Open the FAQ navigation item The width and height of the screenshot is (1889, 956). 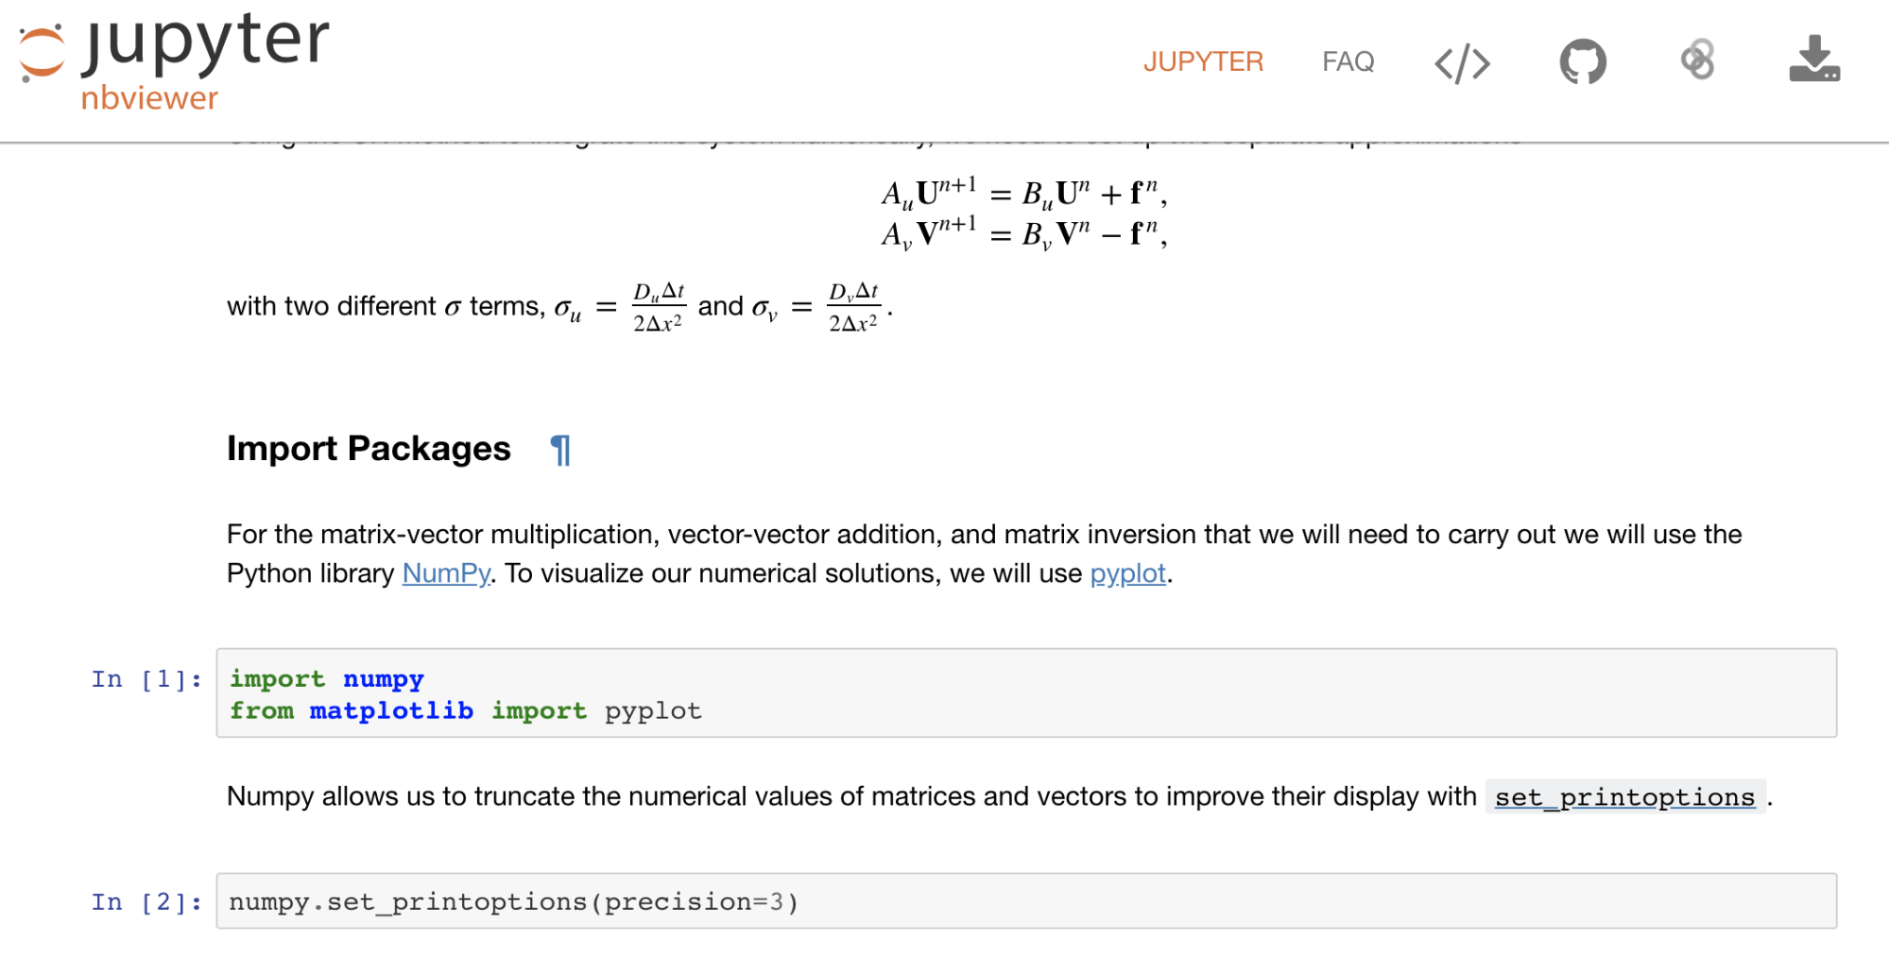pos(1348,62)
